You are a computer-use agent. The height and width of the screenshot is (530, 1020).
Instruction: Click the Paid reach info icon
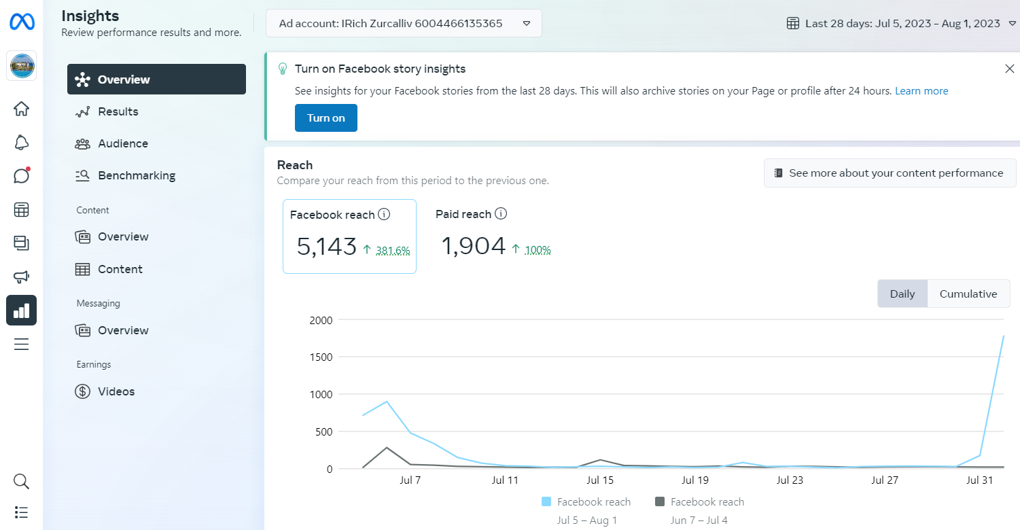[501, 214]
